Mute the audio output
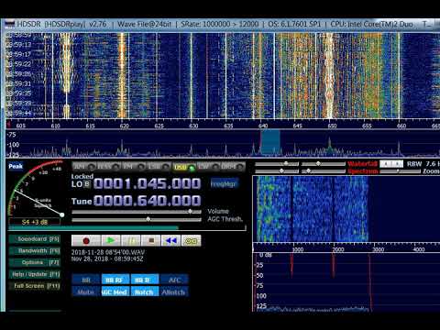Screen dimensions: 440x330 click(x=86, y=291)
